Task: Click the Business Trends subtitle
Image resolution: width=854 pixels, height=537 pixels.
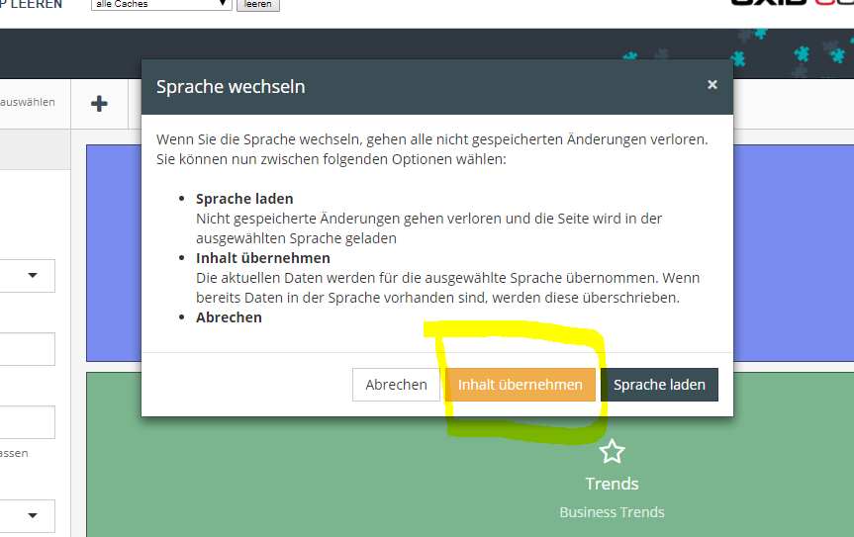Action: point(612,512)
